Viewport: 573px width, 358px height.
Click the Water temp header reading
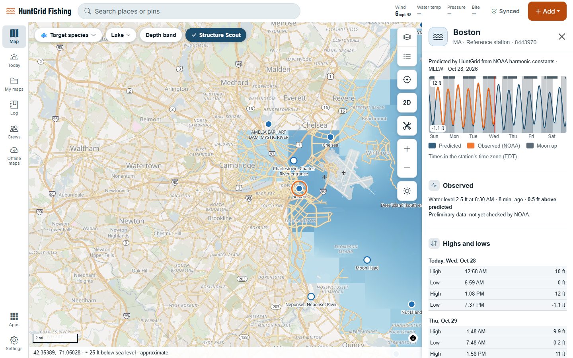coord(429,11)
